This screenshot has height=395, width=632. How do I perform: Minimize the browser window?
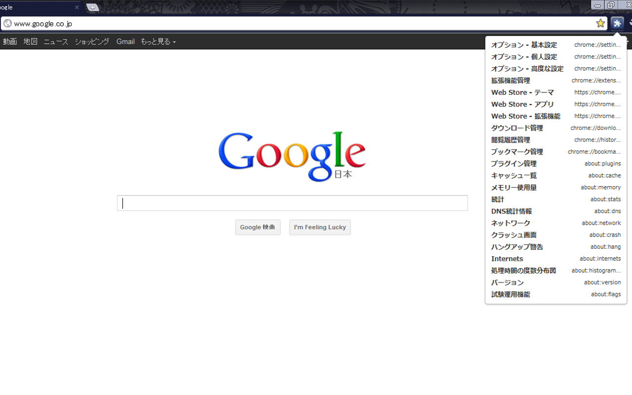pos(598,5)
